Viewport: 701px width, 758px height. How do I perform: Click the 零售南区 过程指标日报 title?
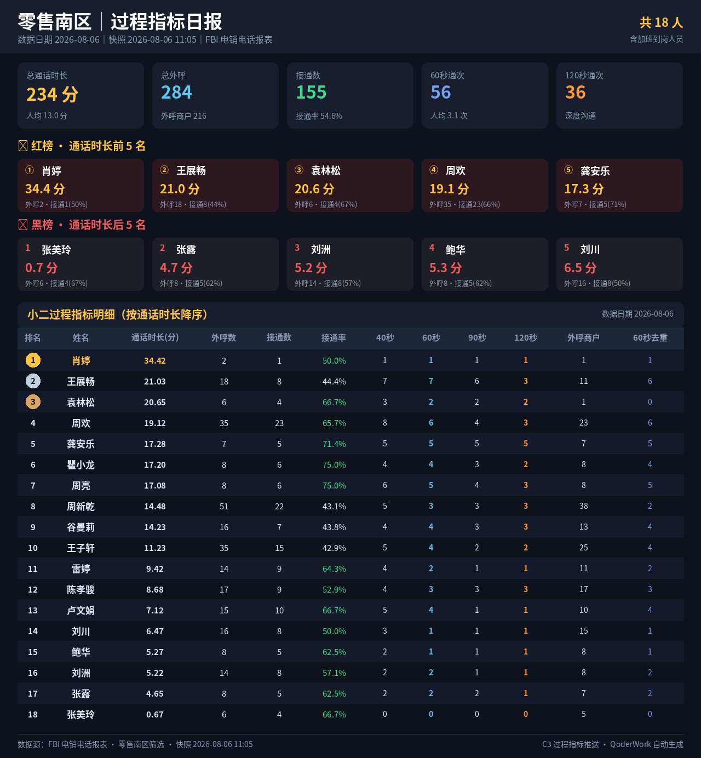(x=120, y=22)
